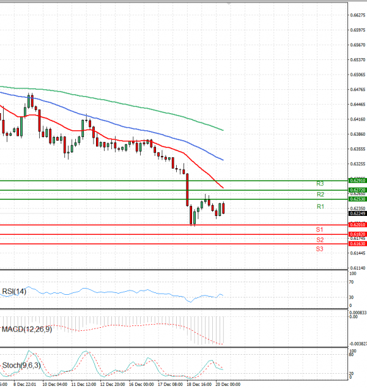
Task: Click the 12 Dec 20:00 time label
Action: point(113,384)
